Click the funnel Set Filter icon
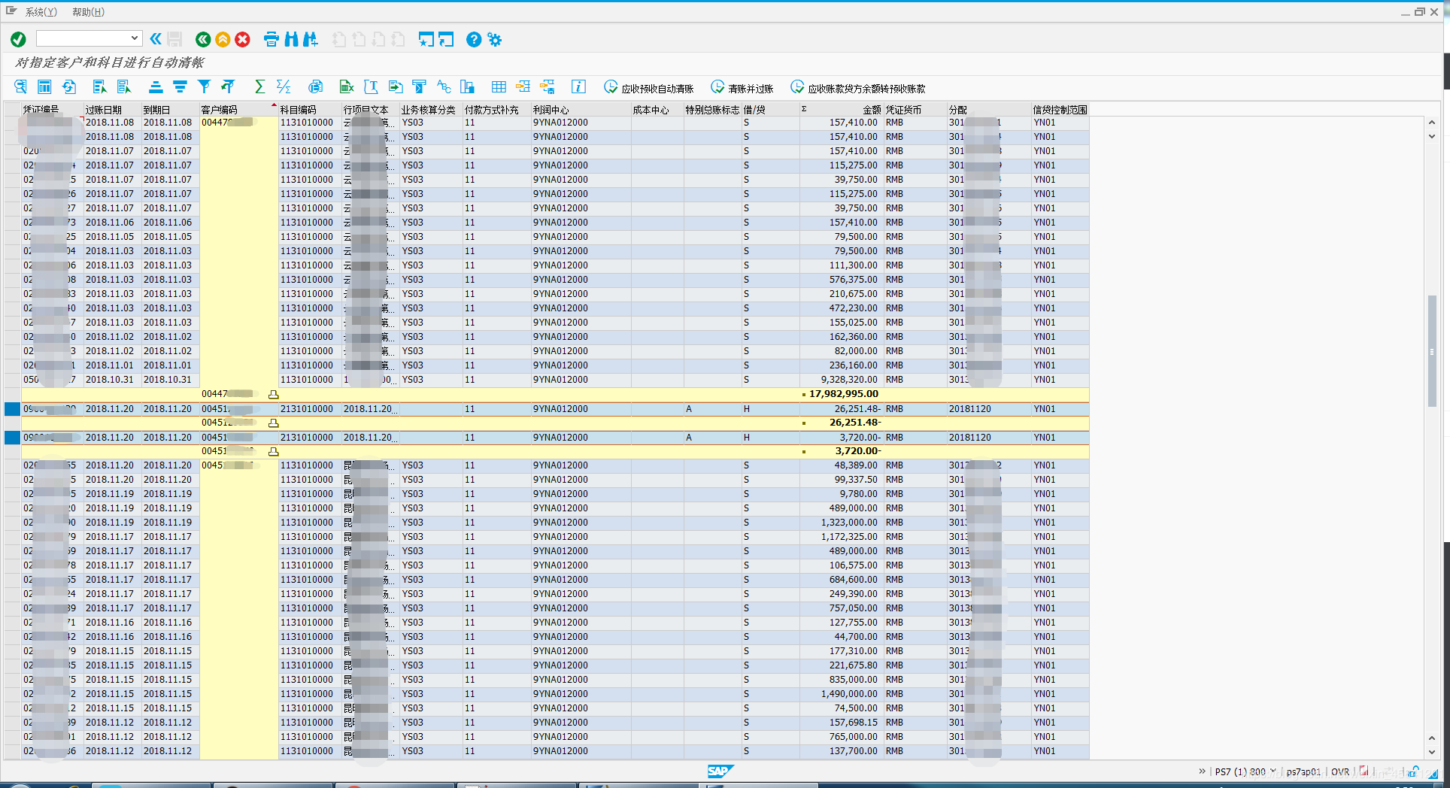 [204, 87]
